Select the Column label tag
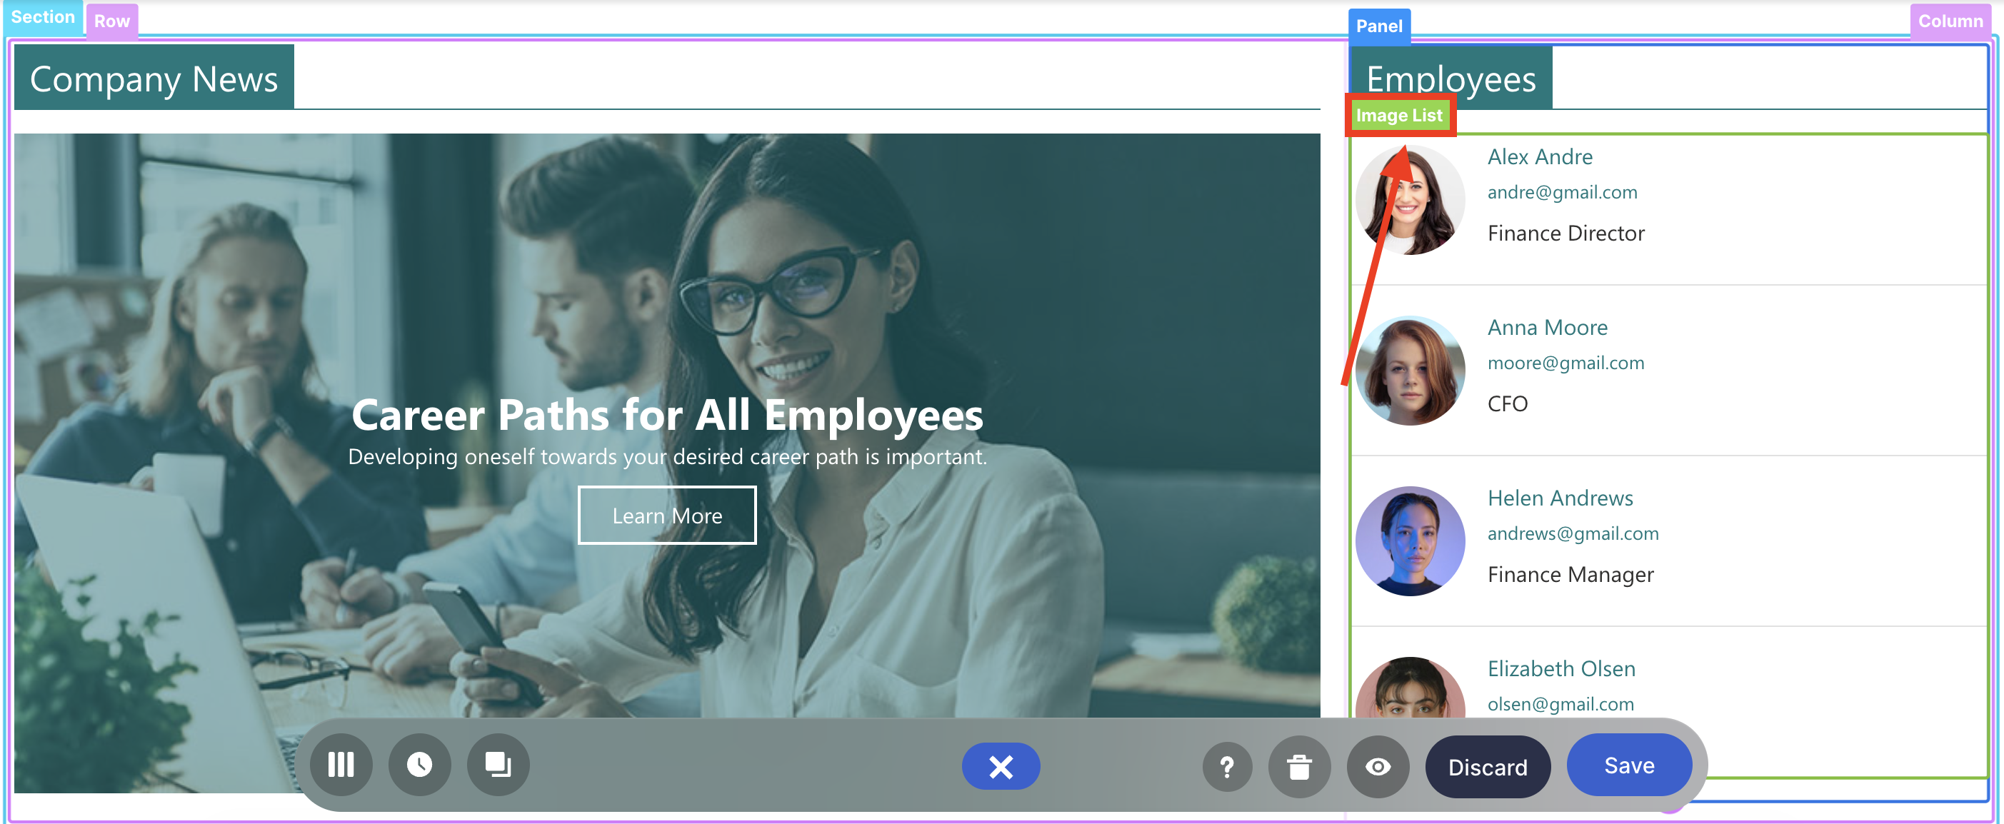Viewport: 2004px width, 824px height. click(x=1950, y=22)
